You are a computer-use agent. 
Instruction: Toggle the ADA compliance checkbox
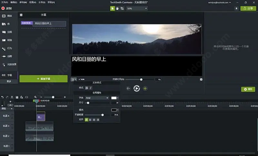click(81, 79)
